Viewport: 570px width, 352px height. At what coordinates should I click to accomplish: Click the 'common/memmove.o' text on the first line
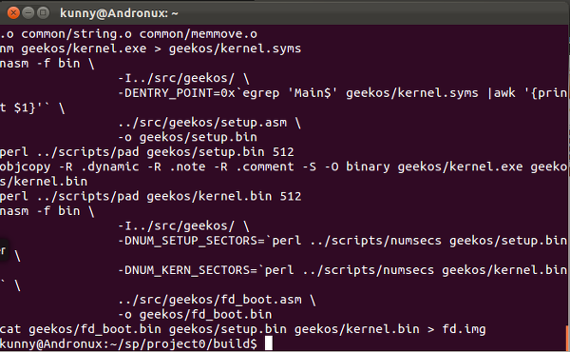pyautogui.click(x=199, y=34)
